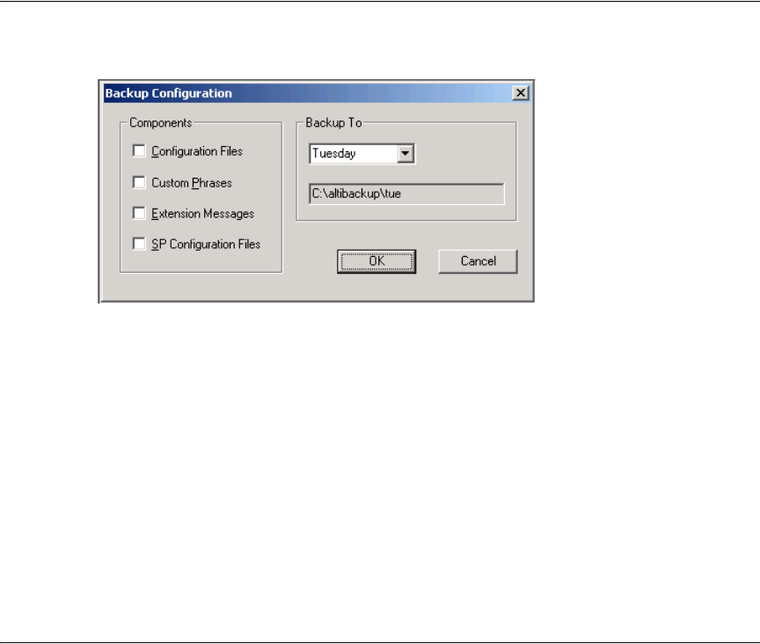This screenshot has height=644, width=760.
Task: Open the Tuesday dropdown arrow
Action: pos(406,154)
